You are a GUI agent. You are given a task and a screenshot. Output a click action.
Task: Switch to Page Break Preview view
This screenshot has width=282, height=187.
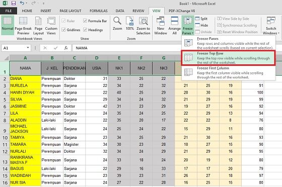(x=23, y=26)
